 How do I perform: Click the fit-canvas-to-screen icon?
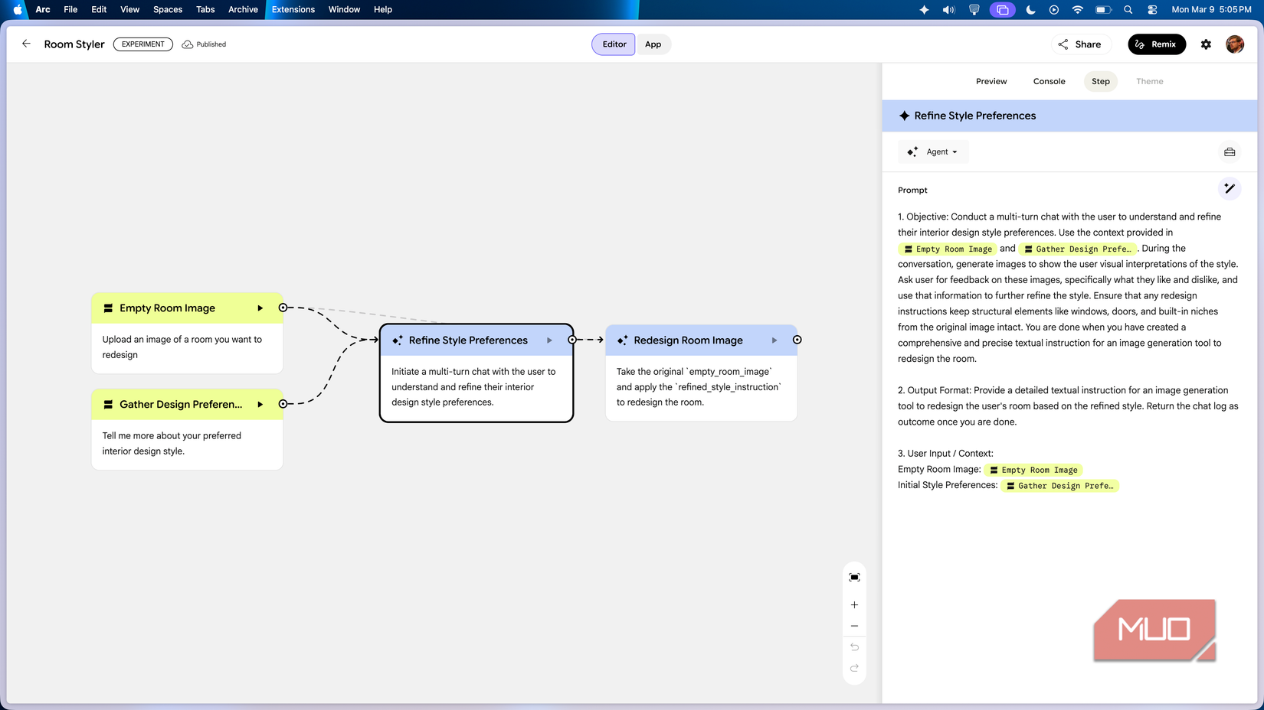(854, 577)
